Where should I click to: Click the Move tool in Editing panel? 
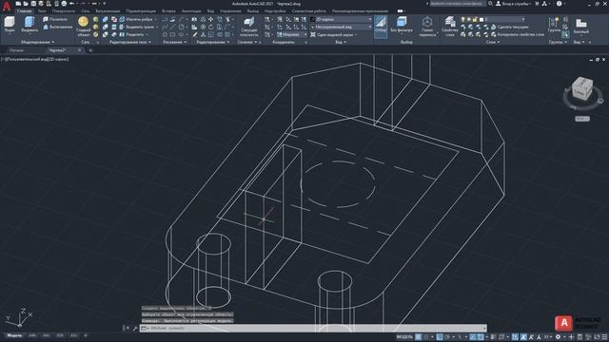click(211, 19)
